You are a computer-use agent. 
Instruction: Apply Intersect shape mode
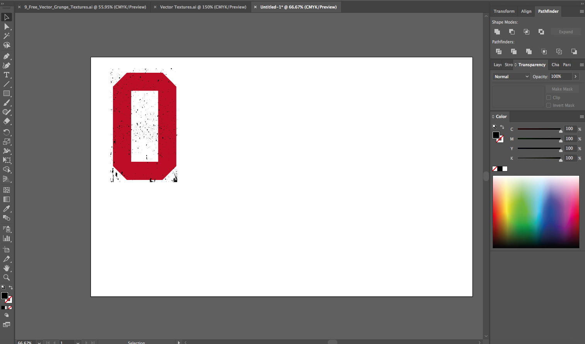527,32
